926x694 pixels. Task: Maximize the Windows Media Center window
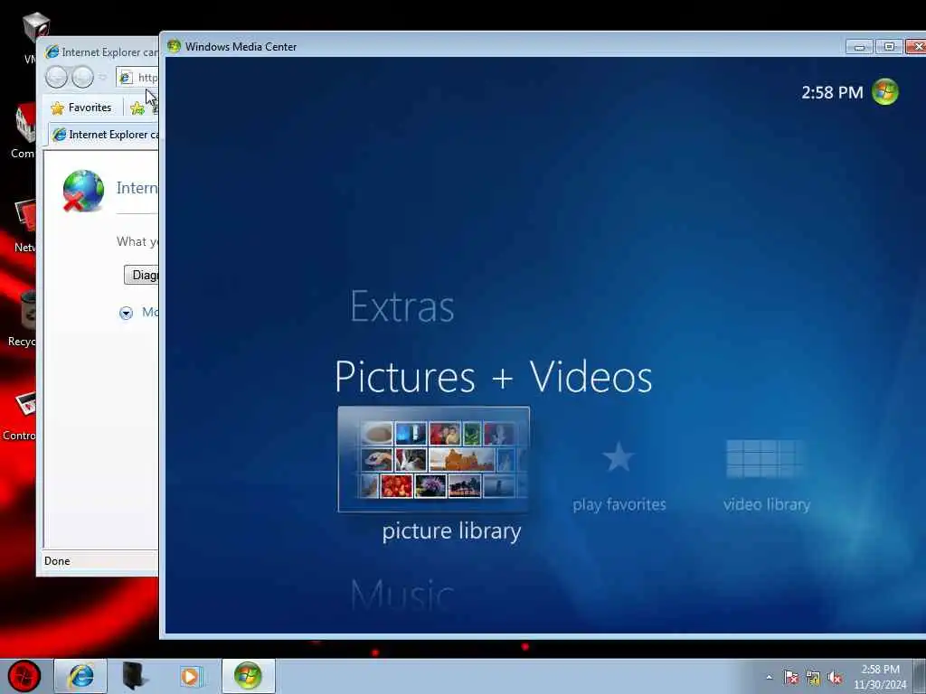click(x=889, y=47)
